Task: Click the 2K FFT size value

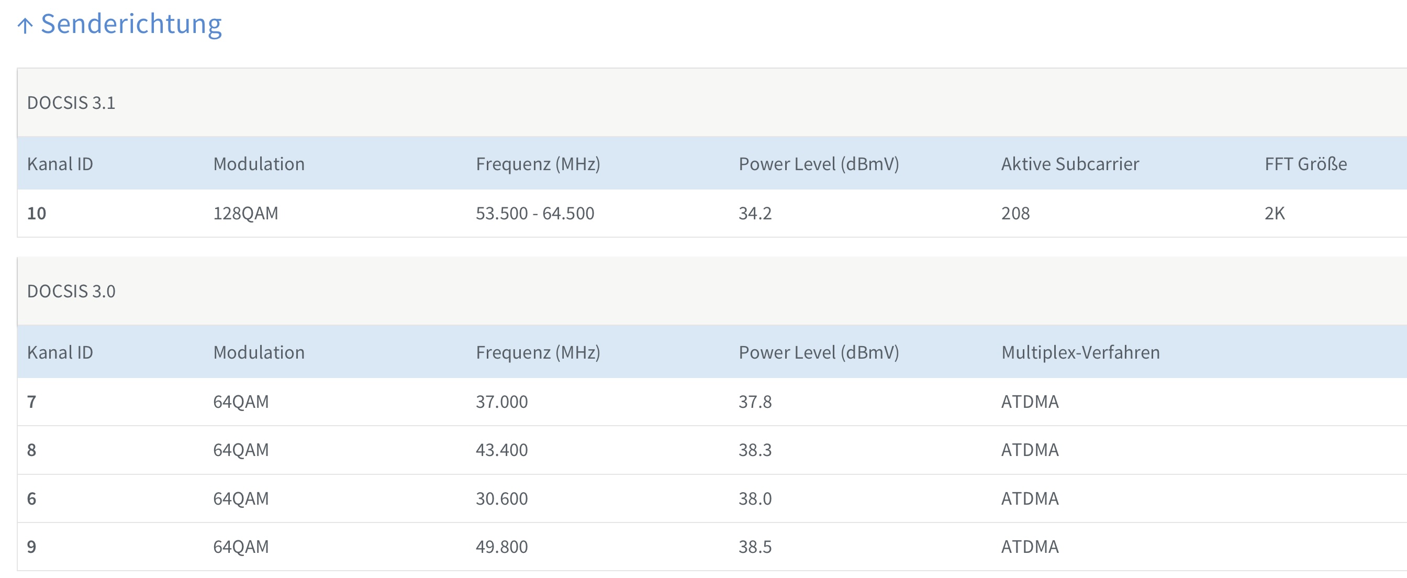Action: pyautogui.click(x=1274, y=213)
